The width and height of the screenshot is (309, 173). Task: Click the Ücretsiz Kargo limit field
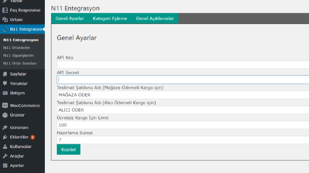tap(183, 125)
